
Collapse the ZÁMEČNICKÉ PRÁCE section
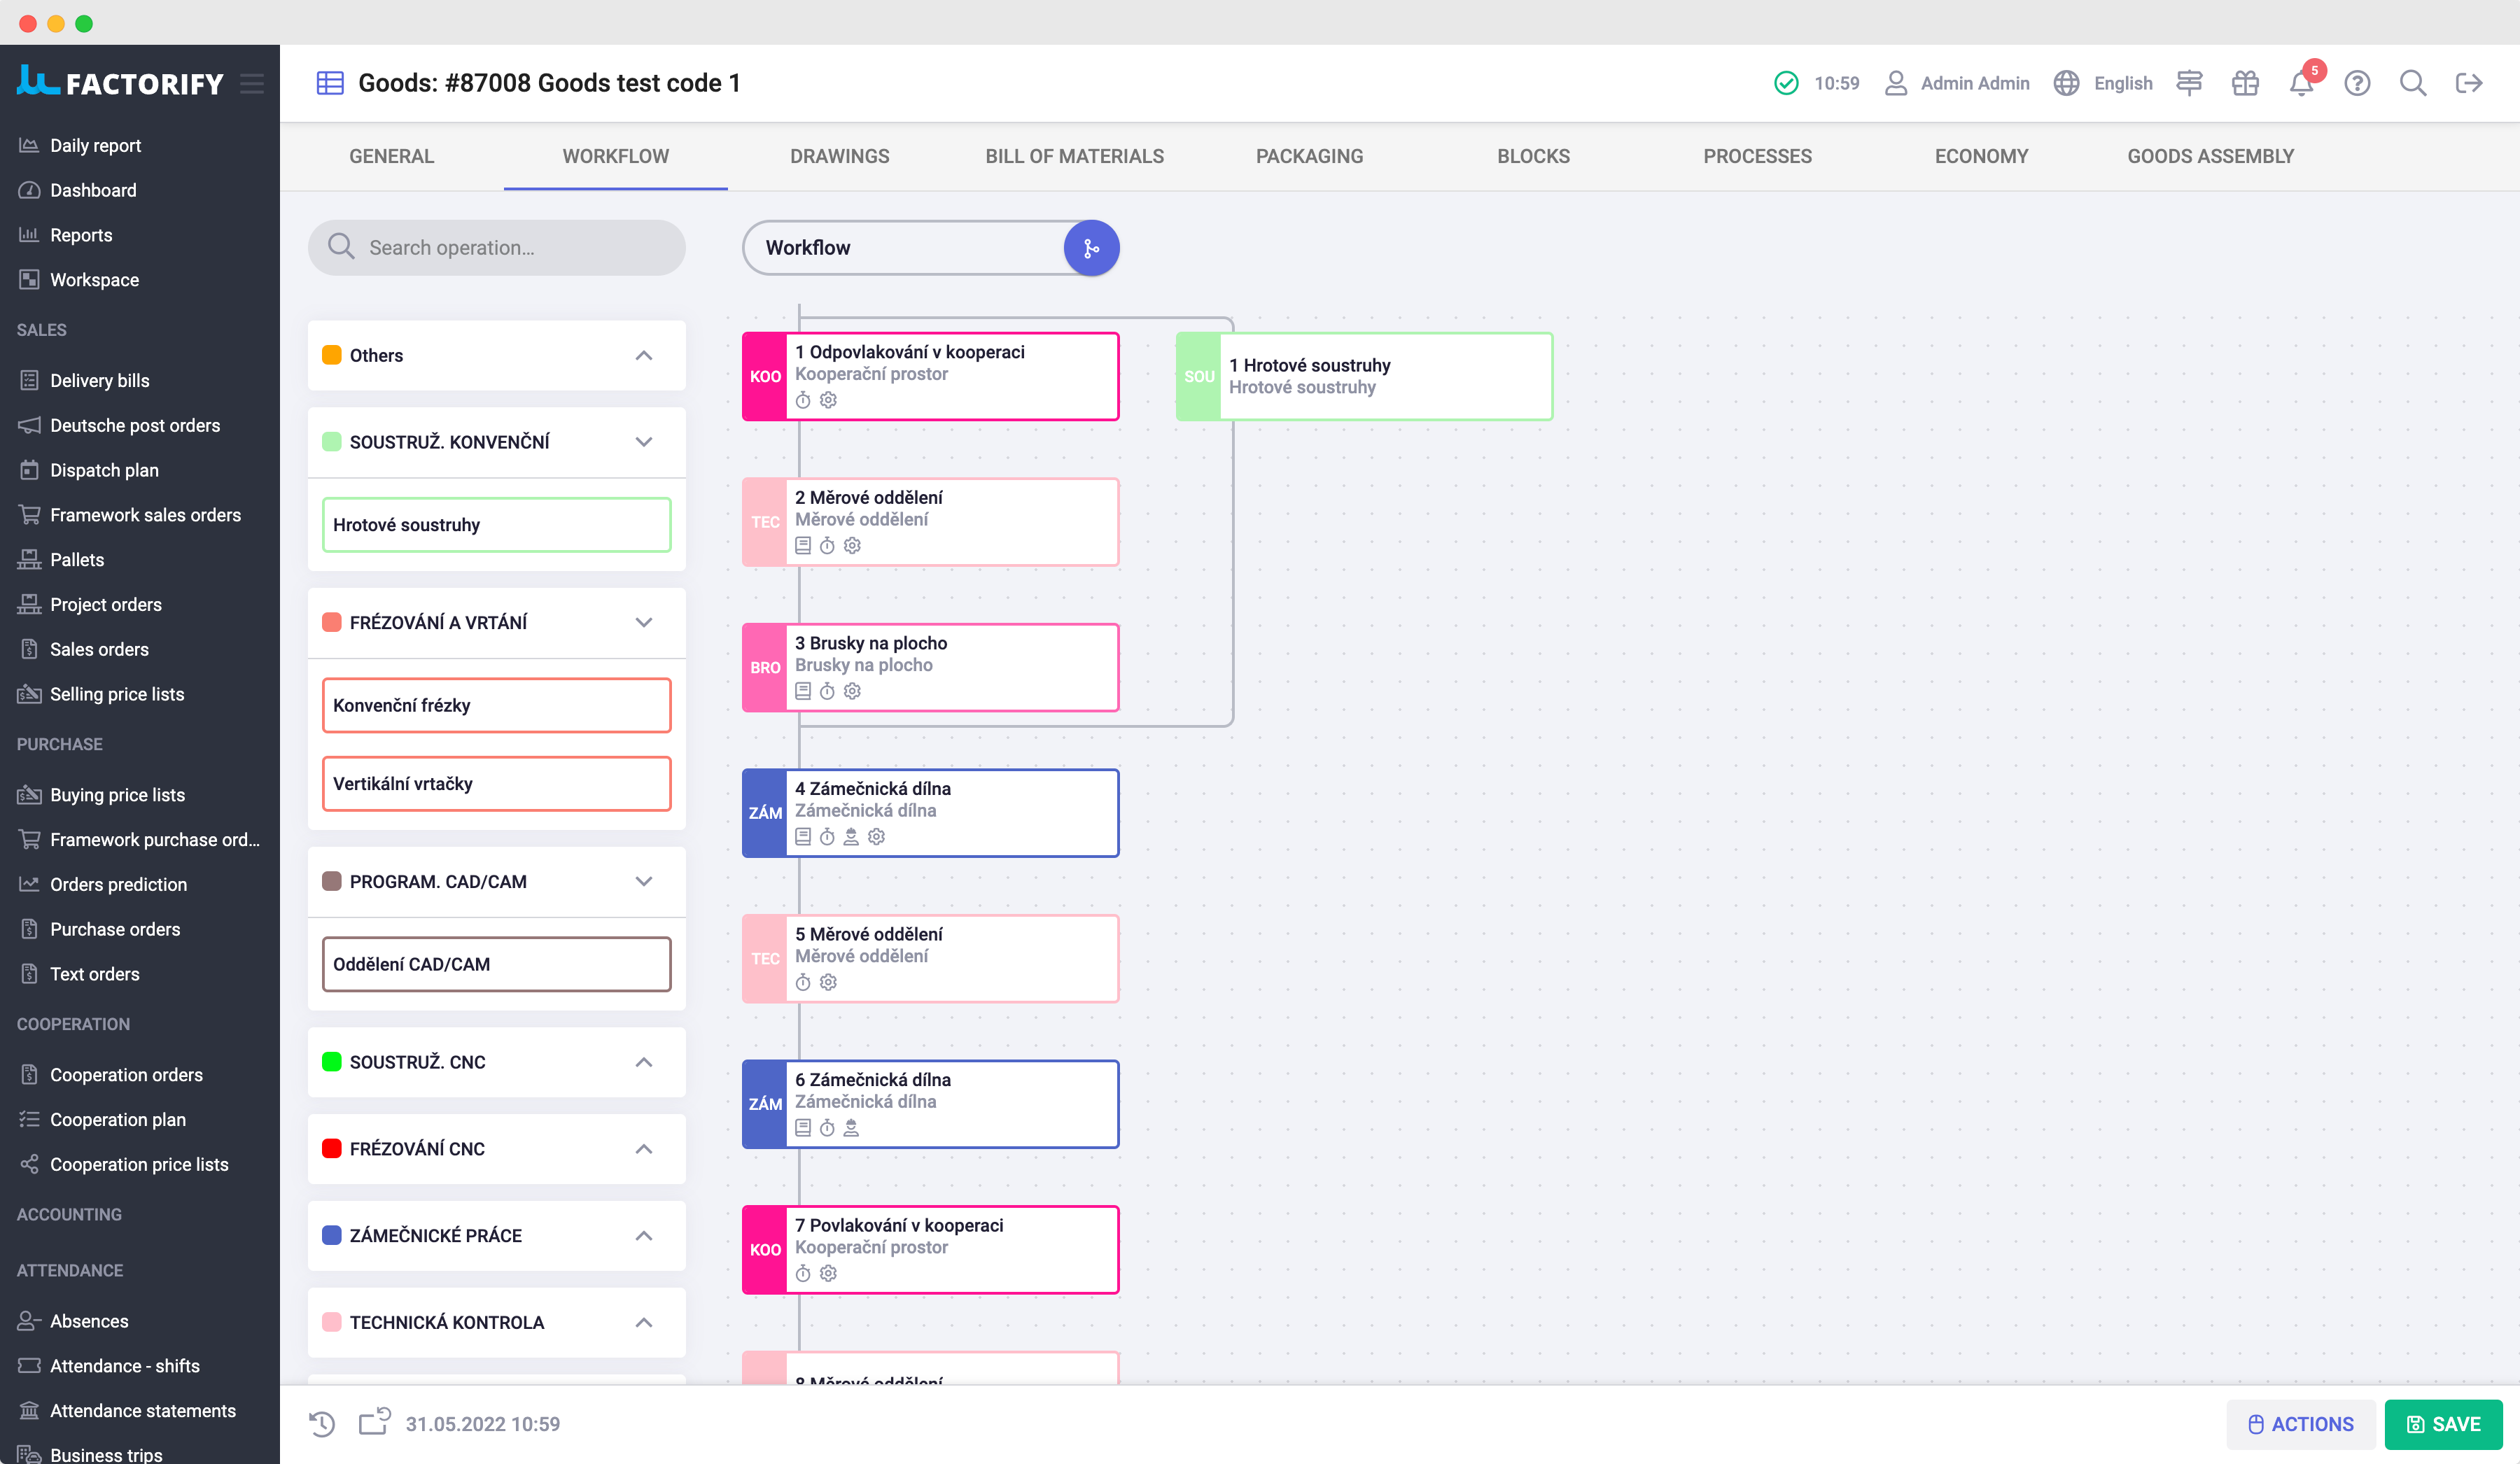[645, 1236]
